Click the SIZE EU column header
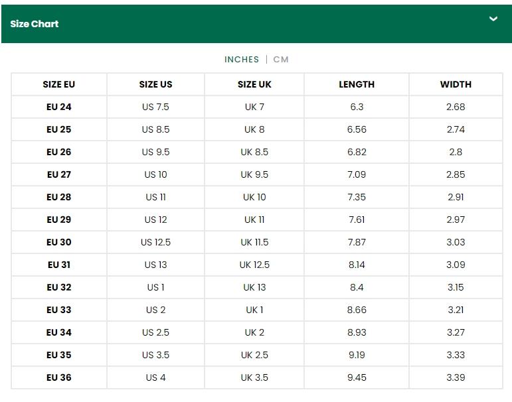 point(59,84)
